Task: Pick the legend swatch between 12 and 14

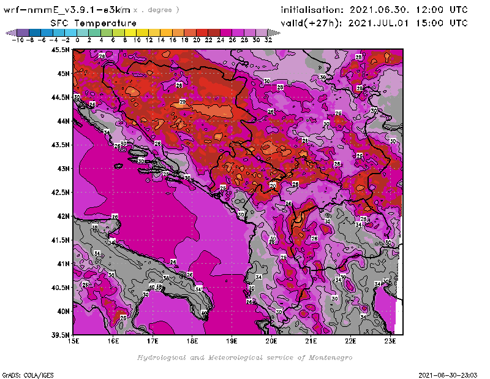Action: 154,33
